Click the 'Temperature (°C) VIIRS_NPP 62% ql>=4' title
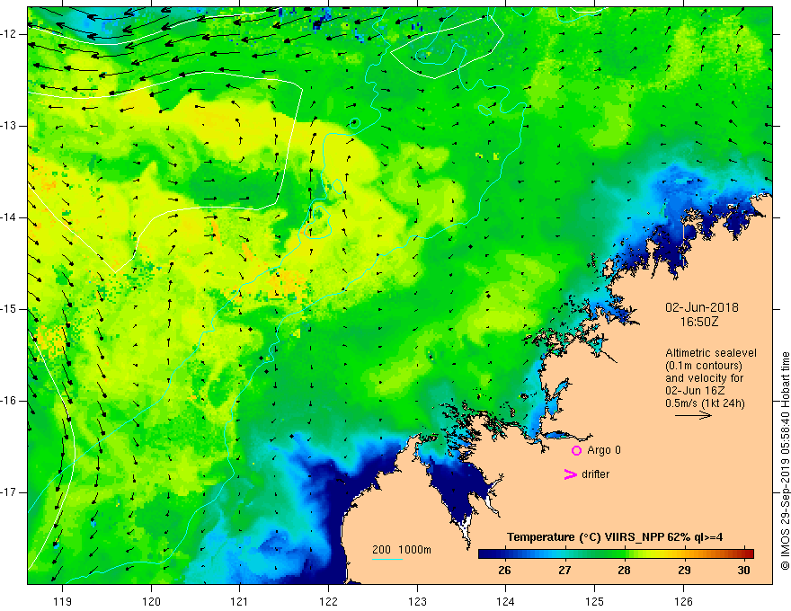The width and height of the screenshot is (791, 611). (x=615, y=537)
